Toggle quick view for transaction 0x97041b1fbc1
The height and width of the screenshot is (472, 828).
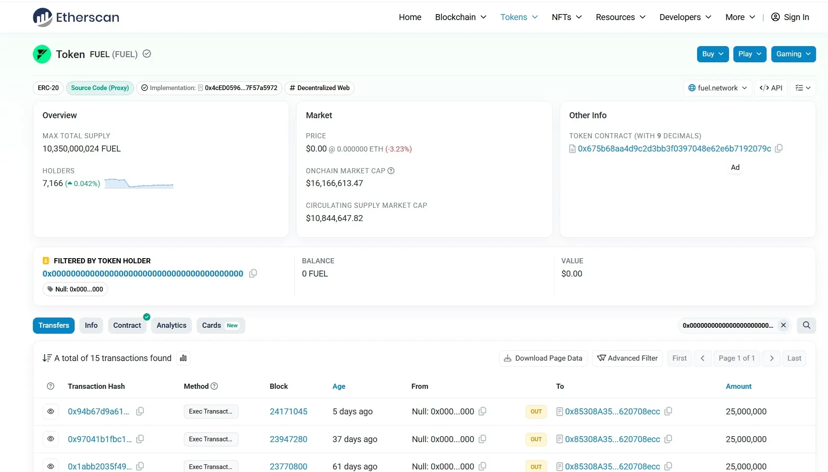50,439
